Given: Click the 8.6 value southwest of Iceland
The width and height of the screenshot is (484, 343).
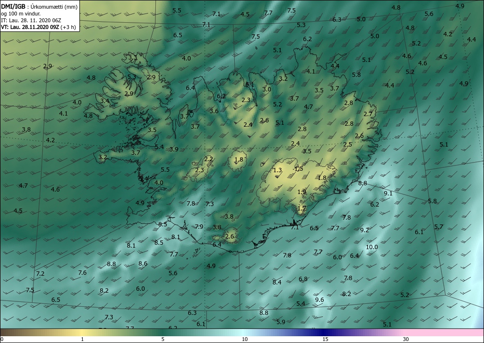Looking at the screenshot, I should click(143, 264).
